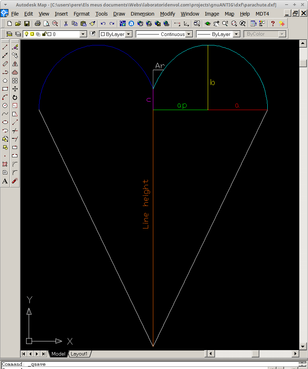Click the vertical scrollbar thumb
Viewport: 308px width, 369px height.
303,63
